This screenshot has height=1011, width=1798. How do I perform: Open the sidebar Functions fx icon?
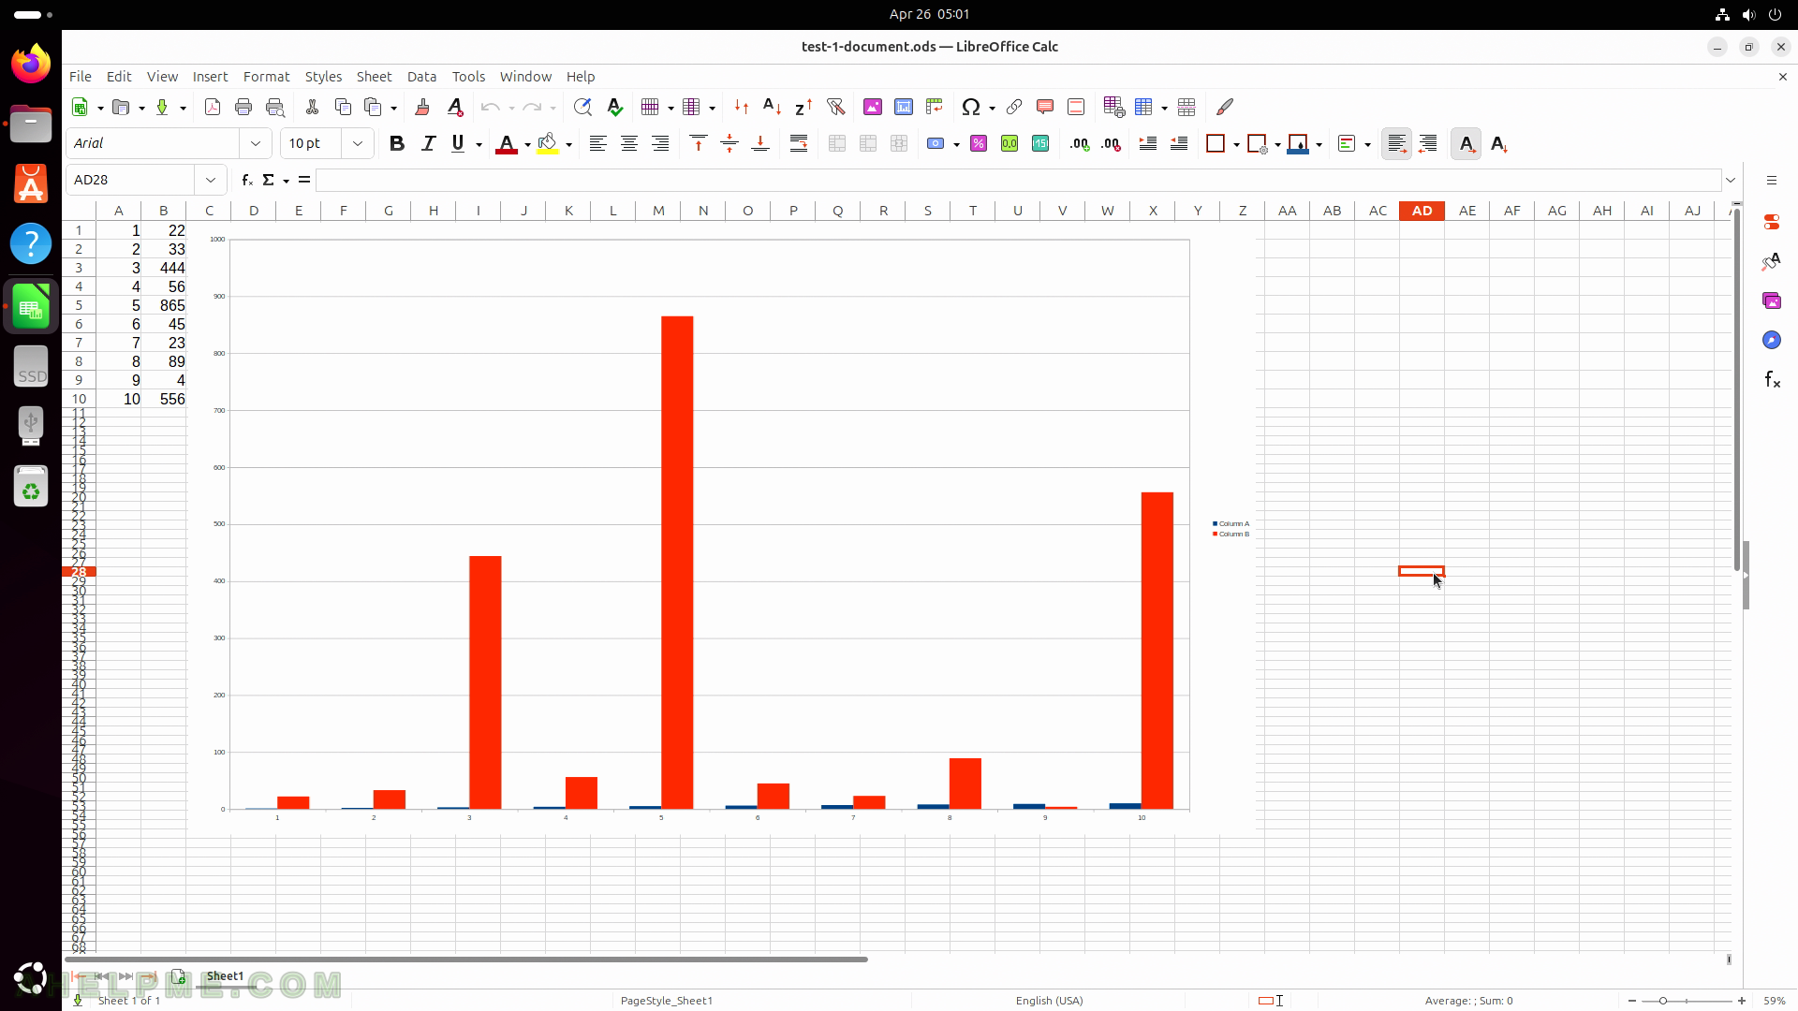[x=1771, y=379]
